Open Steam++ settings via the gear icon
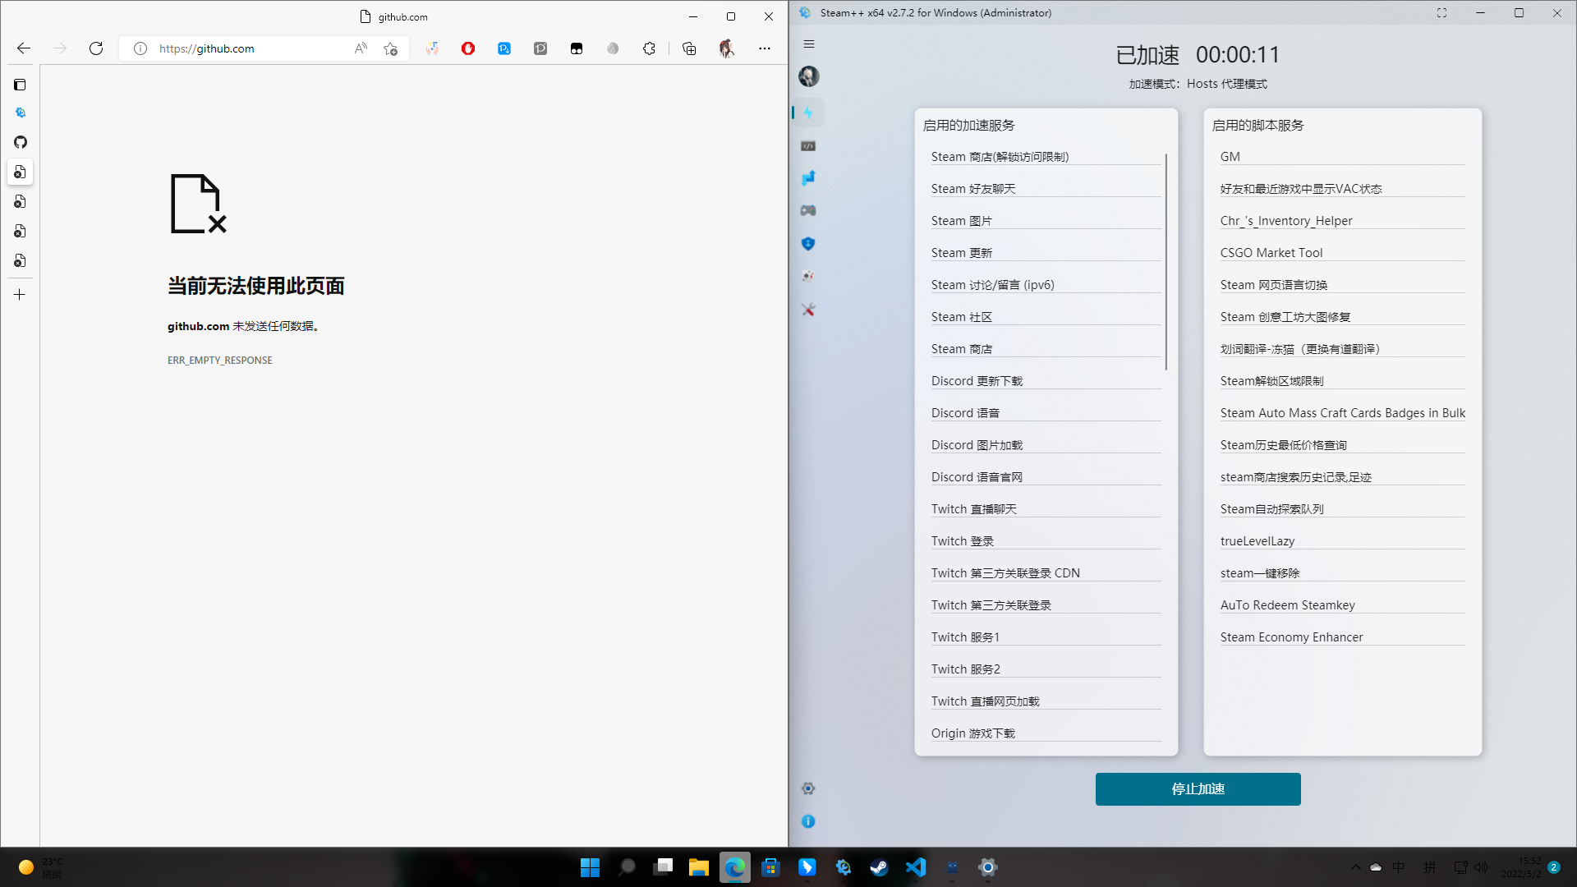The width and height of the screenshot is (1577, 887). click(808, 788)
